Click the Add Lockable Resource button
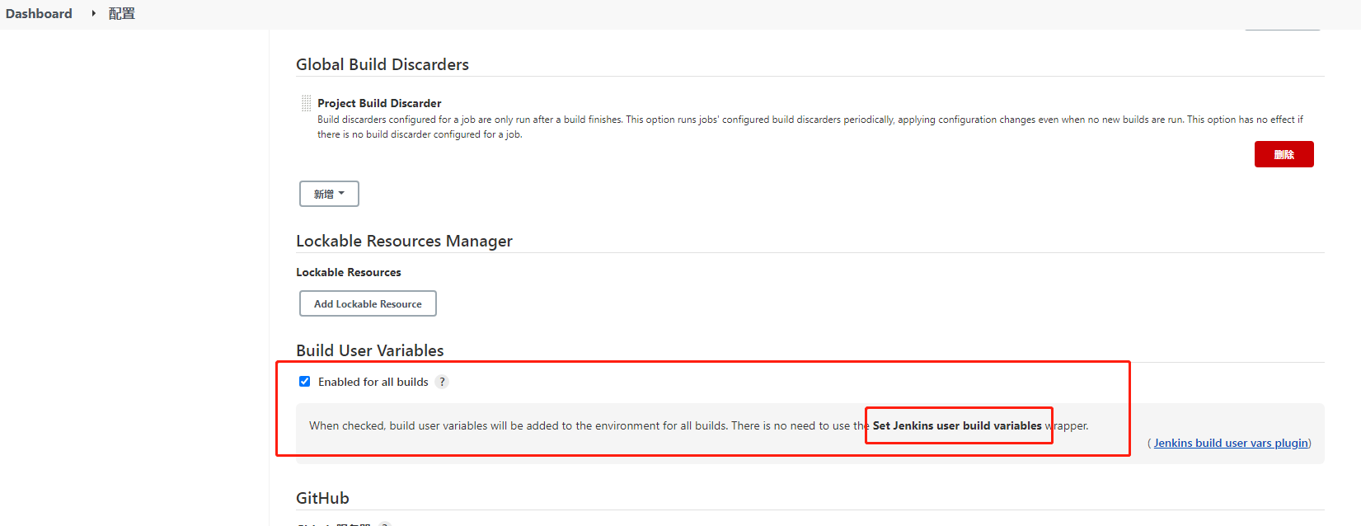This screenshot has width=1361, height=526. 368,303
